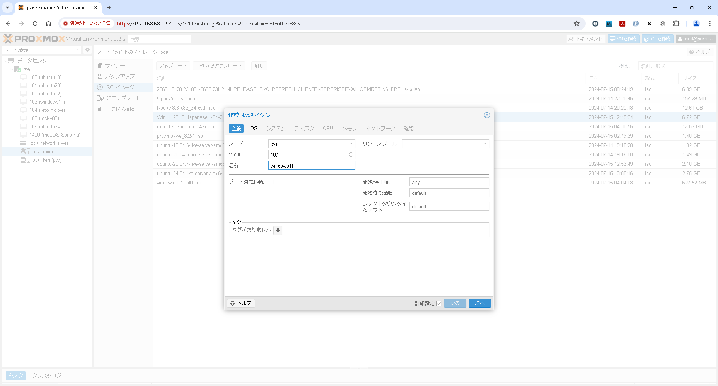This screenshot has width=718, height=386.
Task: Focus the 開始時の遅延 field
Action: 449,193
